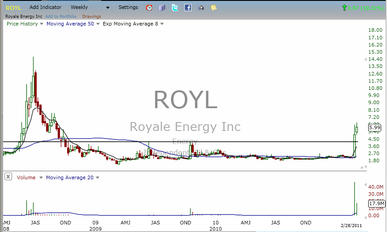Click the alarm clock alert icon
This screenshot has height=232, width=387.
(149, 8)
